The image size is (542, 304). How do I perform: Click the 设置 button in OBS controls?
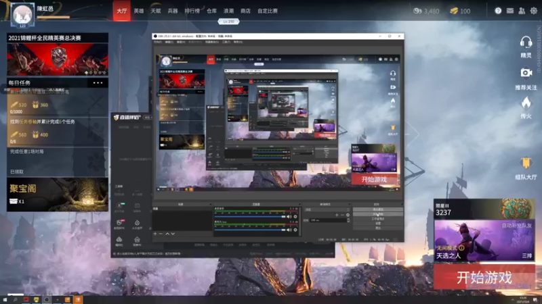coord(378,224)
